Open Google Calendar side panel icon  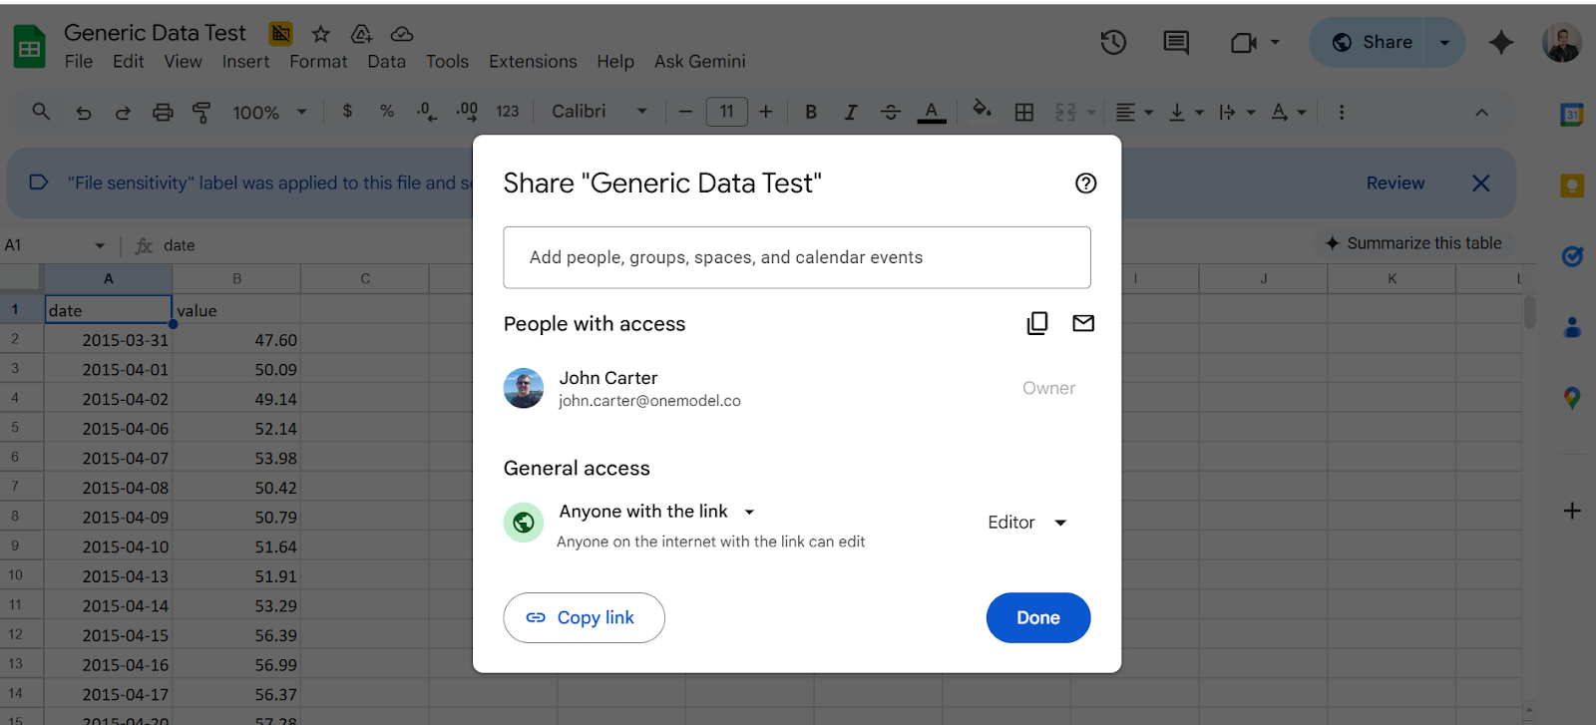1572,115
